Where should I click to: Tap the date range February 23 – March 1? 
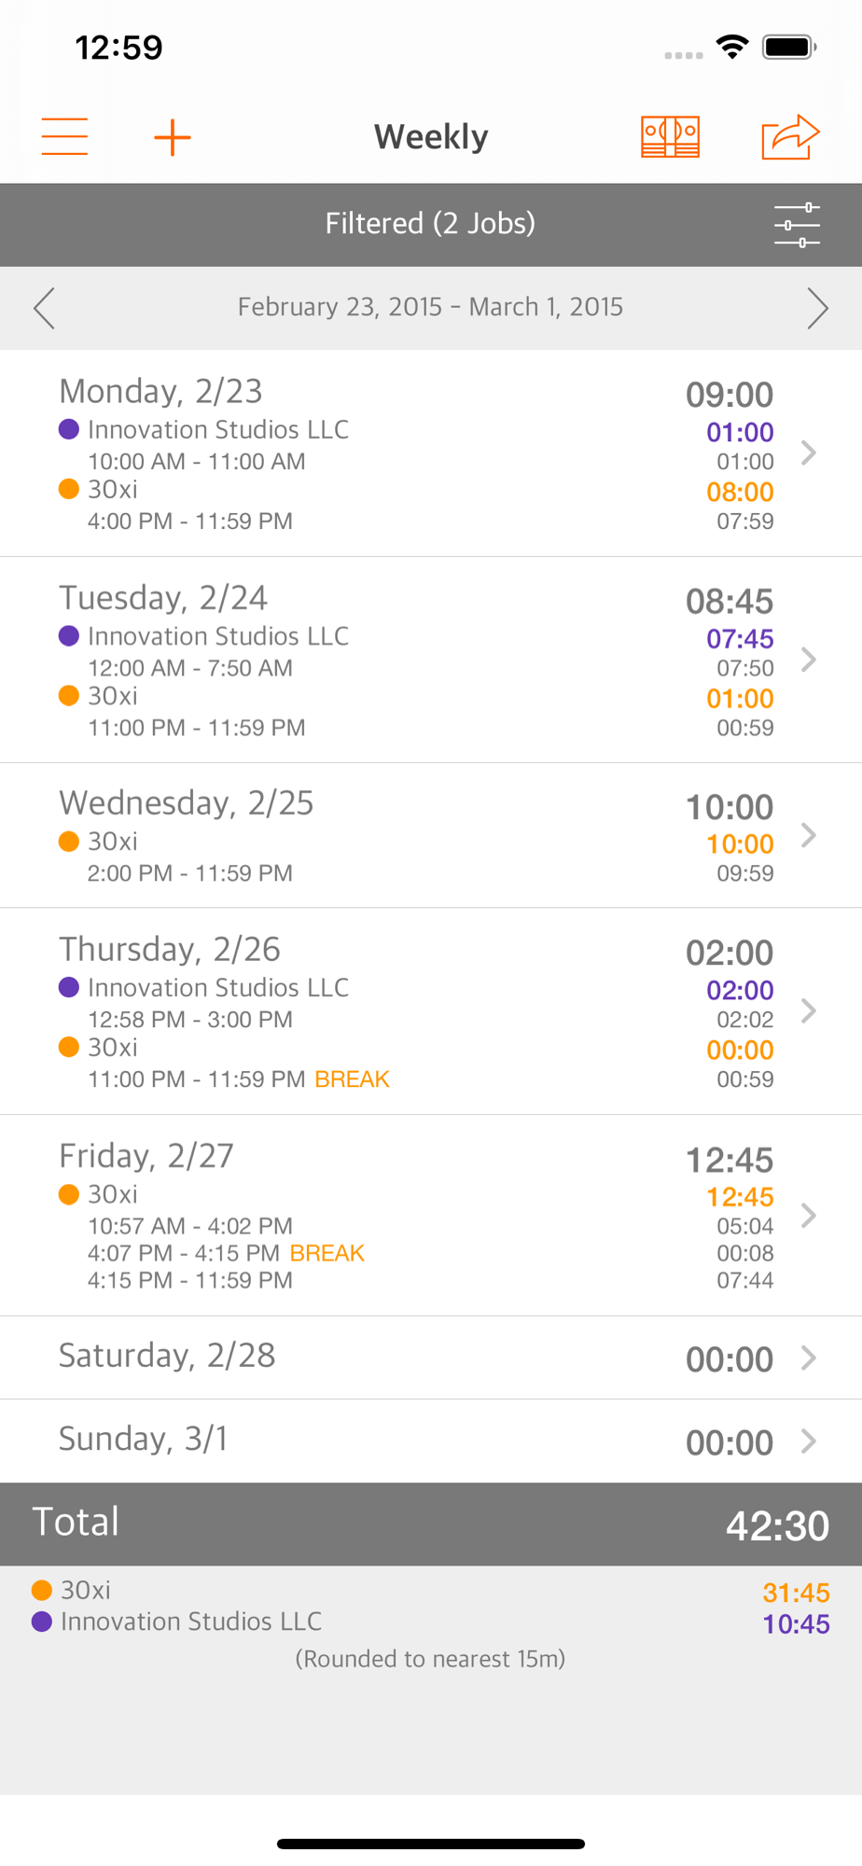pyautogui.click(x=430, y=307)
